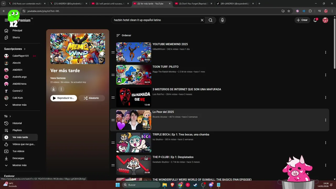Bookmark this page with the star icon
The width and height of the screenshot is (336, 189).
tap(289, 11)
